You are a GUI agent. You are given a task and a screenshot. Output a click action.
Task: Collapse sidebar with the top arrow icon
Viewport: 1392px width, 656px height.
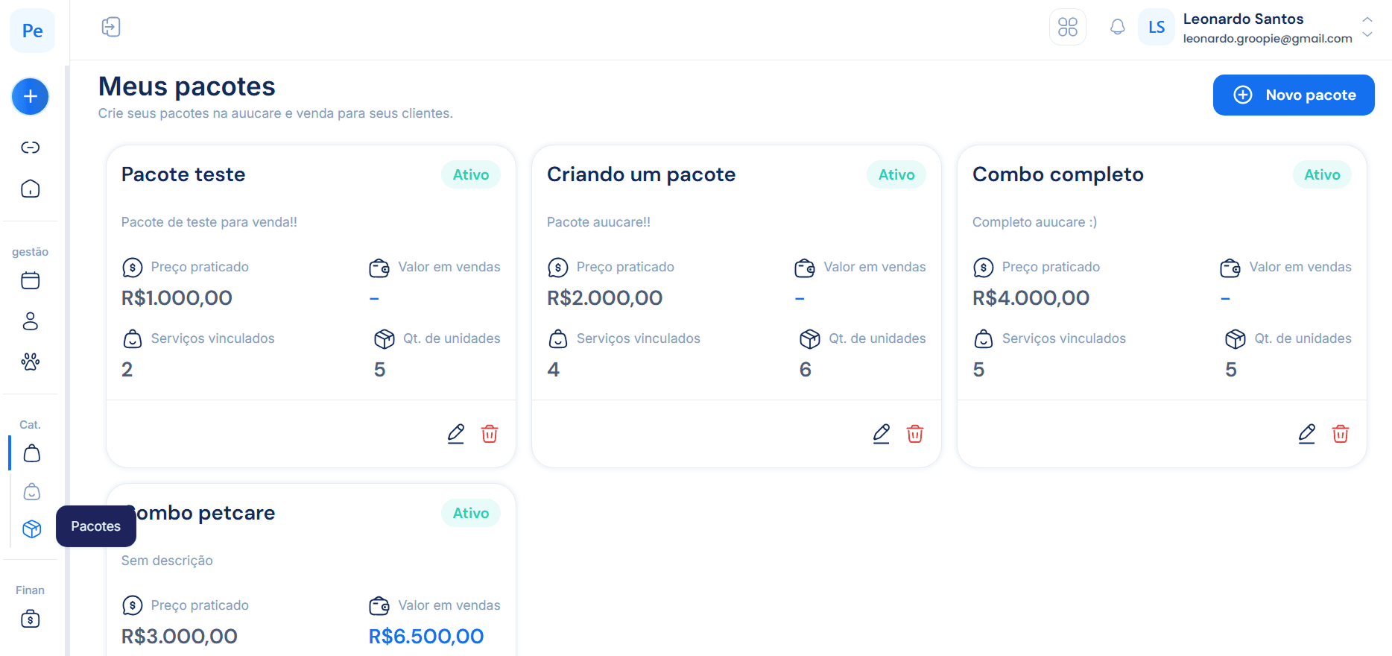[x=111, y=28]
